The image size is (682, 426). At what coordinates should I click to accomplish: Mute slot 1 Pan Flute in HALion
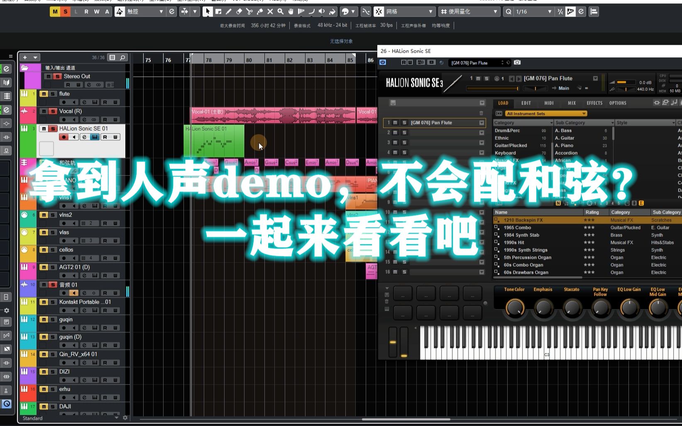tap(395, 123)
